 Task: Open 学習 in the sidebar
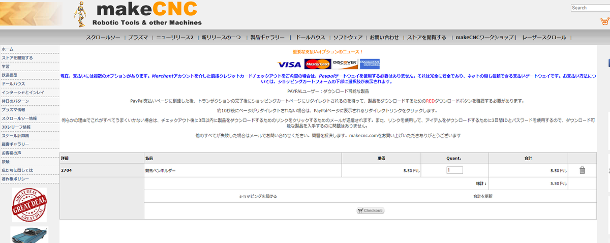point(6,67)
